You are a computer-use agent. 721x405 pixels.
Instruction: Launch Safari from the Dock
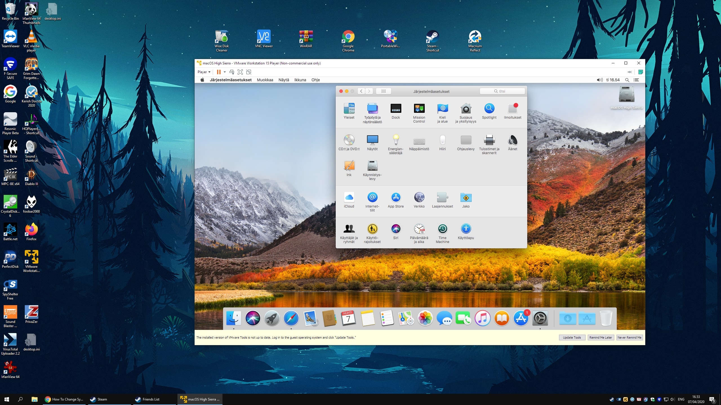(x=291, y=318)
